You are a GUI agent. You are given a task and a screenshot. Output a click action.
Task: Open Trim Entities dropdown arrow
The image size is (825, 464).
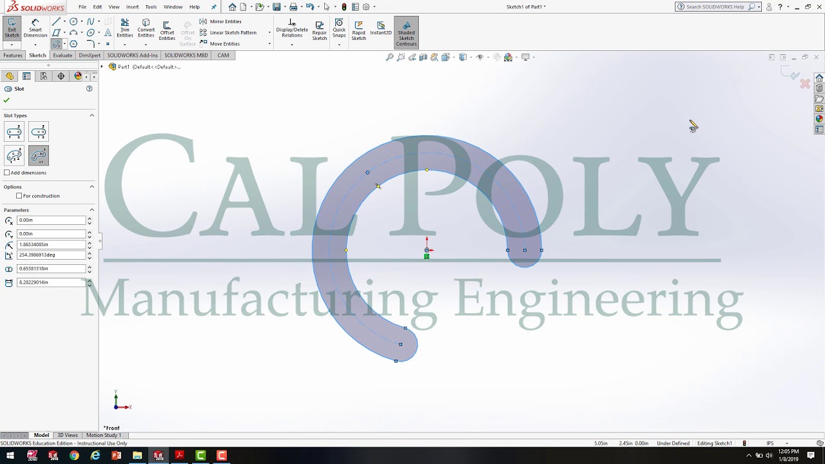pyautogui.click(x=124, y=45)
